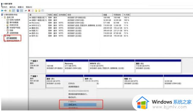The width and height of the screenshot is (193, 111).
Task: Click the red X delete toolbar icon
Action: pos(29,10)
